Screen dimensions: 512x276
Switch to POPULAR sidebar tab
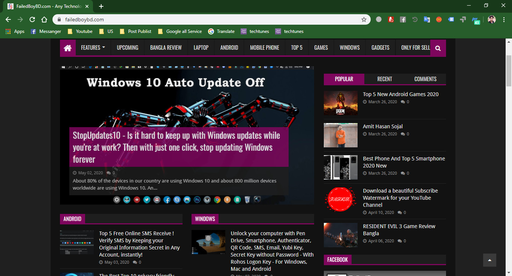[x=344, y=79]
